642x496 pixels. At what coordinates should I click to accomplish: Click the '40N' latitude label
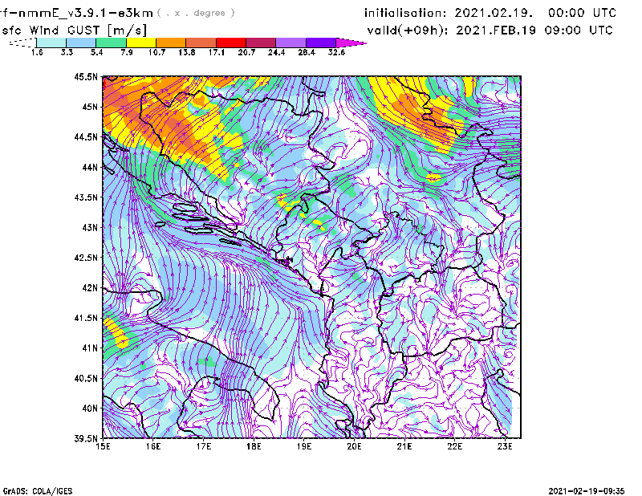click(90, 409)
